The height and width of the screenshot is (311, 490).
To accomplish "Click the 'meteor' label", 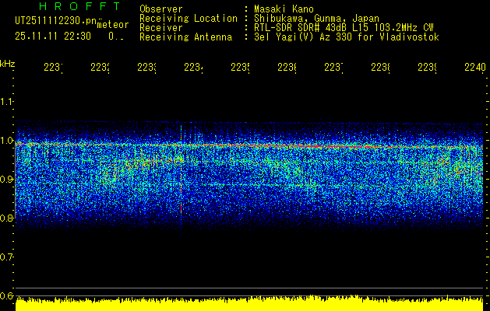I will [113, 25].
